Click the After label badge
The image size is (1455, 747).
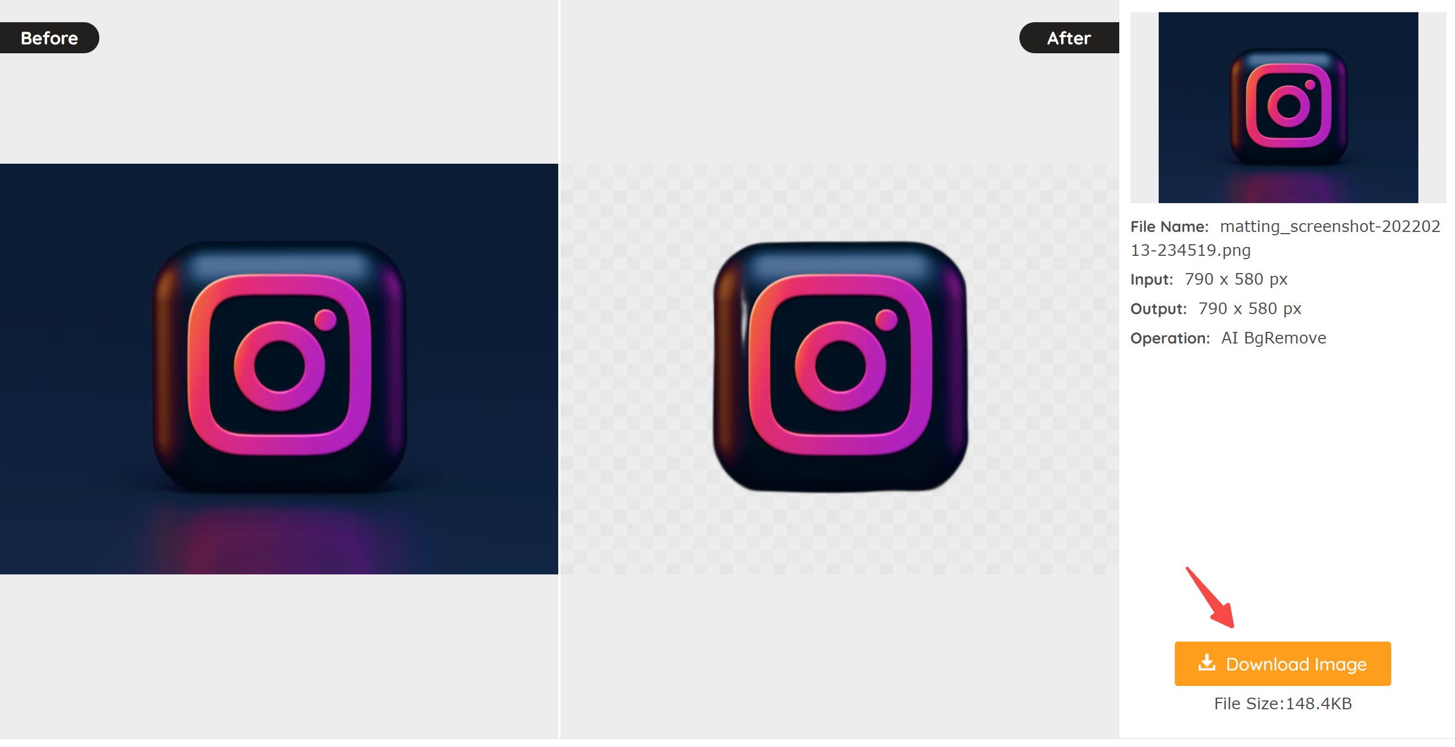pos(1069,38)
